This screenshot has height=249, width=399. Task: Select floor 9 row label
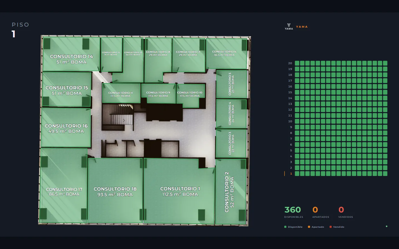(x=291, y=127)
